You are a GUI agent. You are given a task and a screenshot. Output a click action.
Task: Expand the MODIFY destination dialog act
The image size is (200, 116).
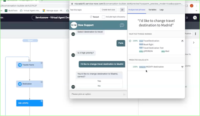182,67
